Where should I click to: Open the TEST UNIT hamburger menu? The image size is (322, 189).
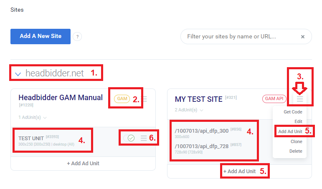(144, 138)
